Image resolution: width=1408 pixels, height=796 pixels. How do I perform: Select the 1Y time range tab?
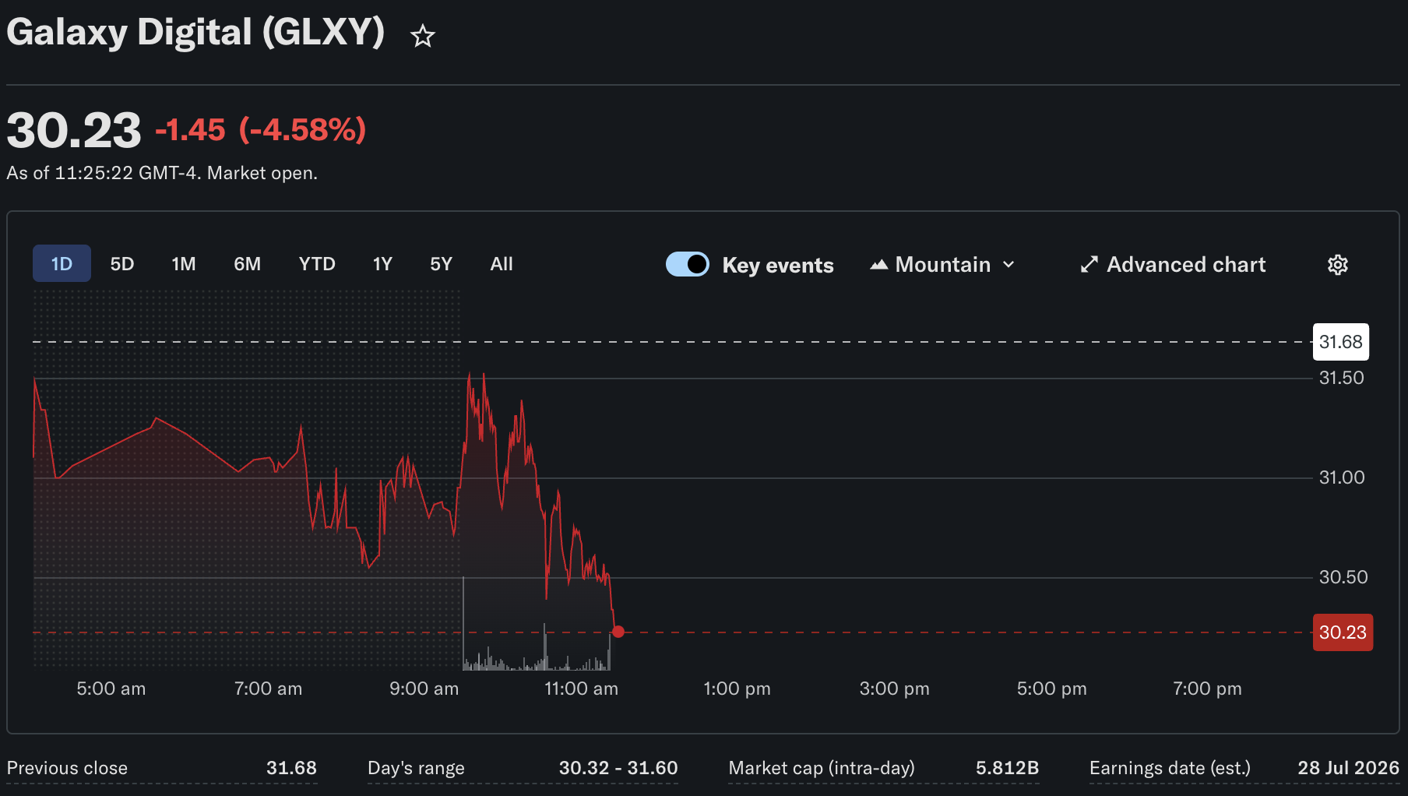[x=382, y=264]
